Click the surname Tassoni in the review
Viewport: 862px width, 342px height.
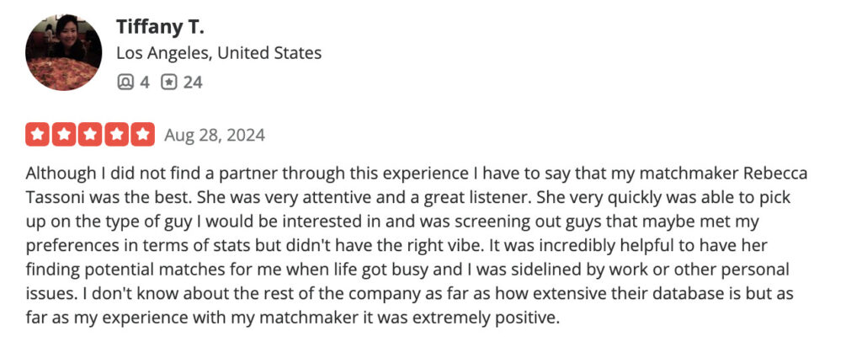(55, 197)
